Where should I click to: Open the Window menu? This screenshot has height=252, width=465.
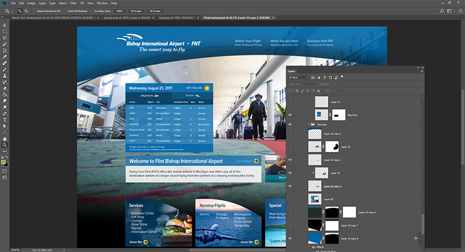102,3
